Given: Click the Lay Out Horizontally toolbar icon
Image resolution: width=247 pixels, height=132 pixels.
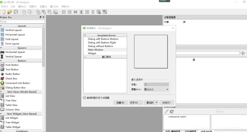Looking at the screenshot, I should [x=64, y=12].
